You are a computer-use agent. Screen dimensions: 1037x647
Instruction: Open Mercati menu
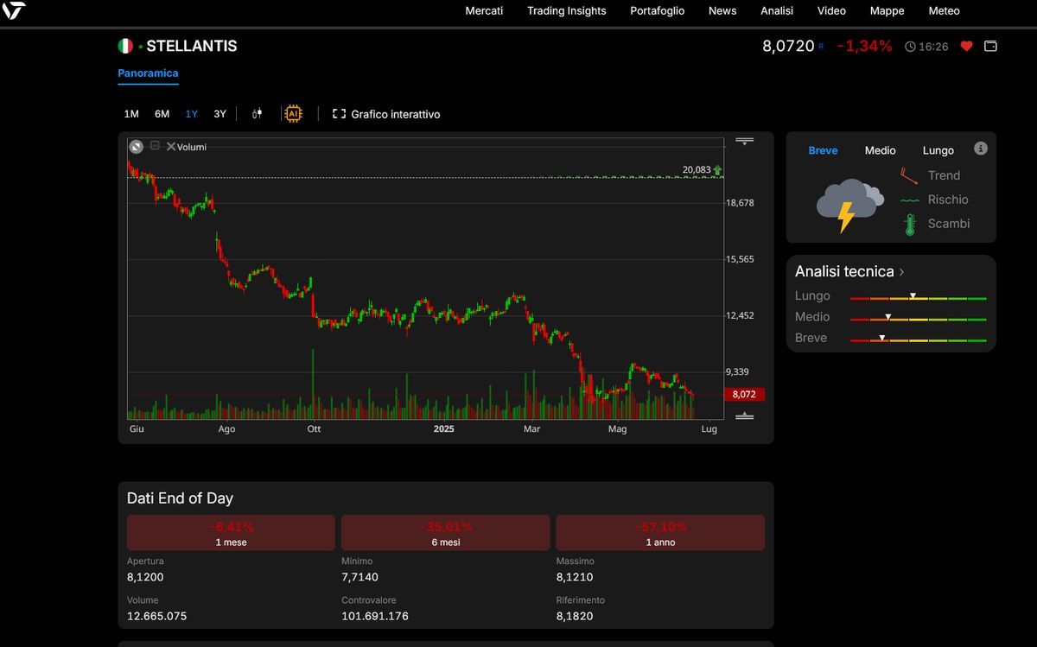[484, 11]
